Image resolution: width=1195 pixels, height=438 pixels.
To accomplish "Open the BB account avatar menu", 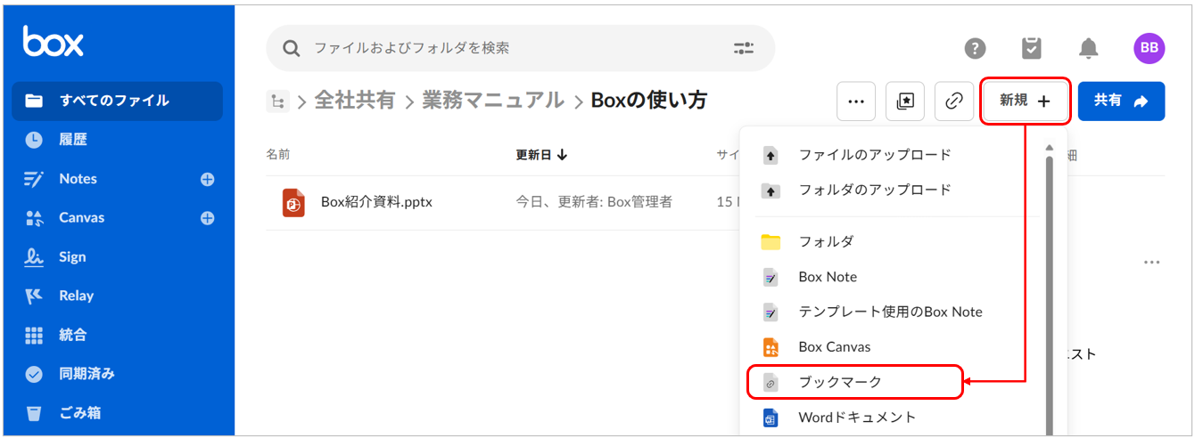I will click(x=1149, y=48).
